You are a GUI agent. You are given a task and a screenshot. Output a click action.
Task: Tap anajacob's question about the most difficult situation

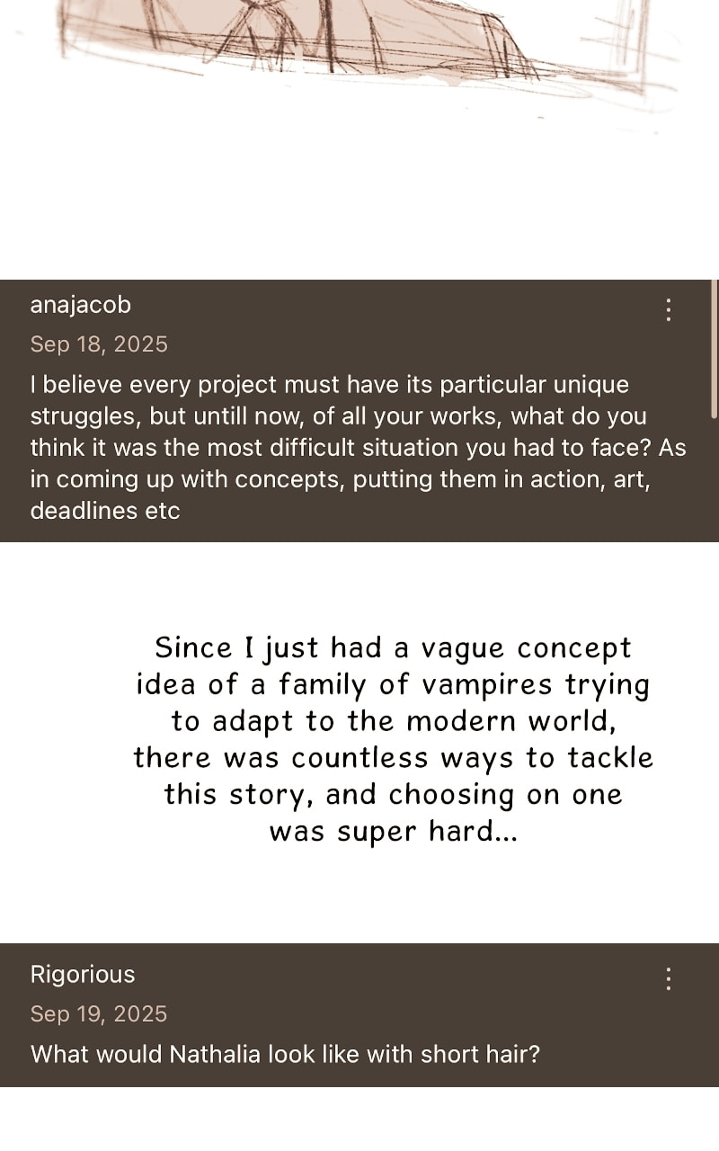[358, 448]
